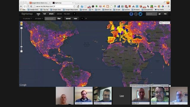Expand the all sizes dropdown
The image size is (190, 107).
point(39,18)
